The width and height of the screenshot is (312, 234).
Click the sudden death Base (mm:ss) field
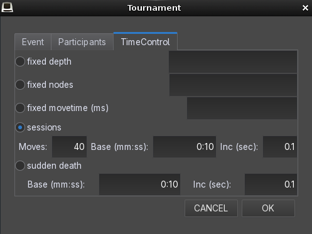139,184
